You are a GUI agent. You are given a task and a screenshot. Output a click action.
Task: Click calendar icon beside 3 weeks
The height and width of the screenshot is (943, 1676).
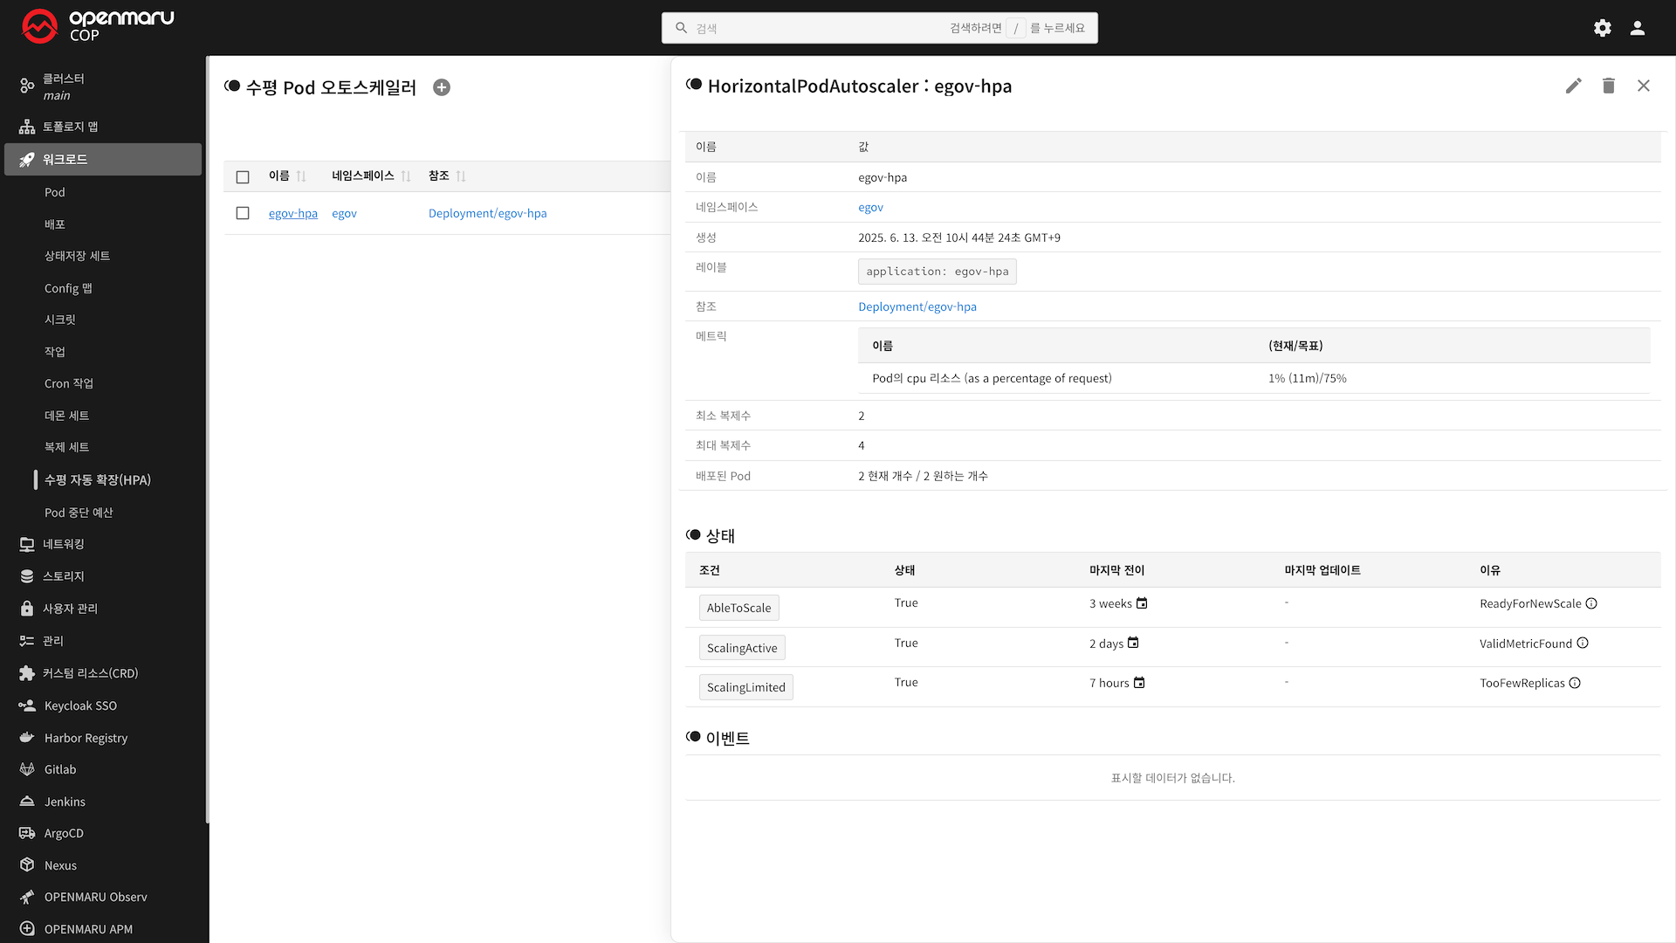[1142, 603]
